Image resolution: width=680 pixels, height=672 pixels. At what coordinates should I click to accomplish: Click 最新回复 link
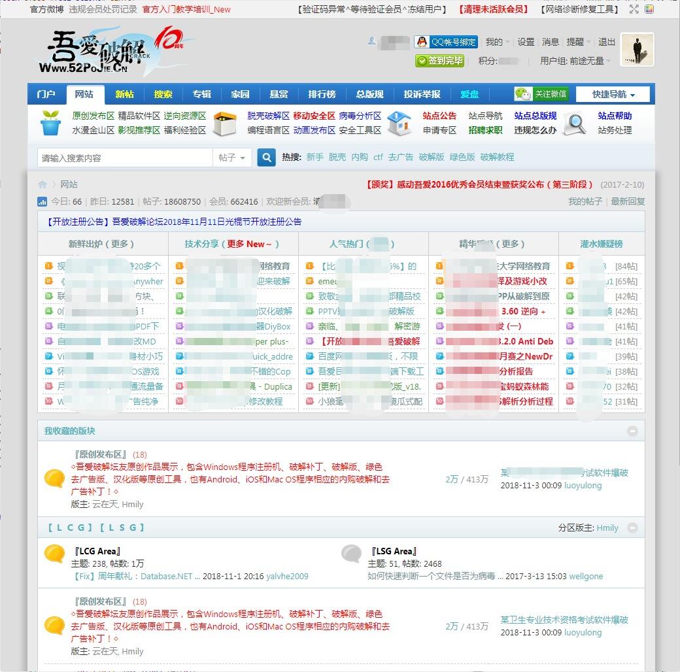(x=628, y=201)
